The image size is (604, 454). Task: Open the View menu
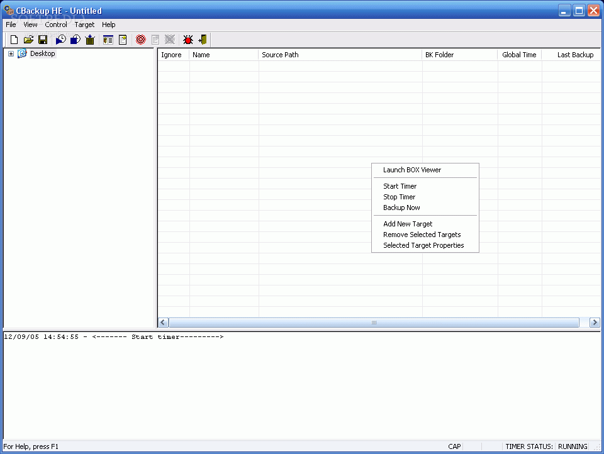point(30,25)
